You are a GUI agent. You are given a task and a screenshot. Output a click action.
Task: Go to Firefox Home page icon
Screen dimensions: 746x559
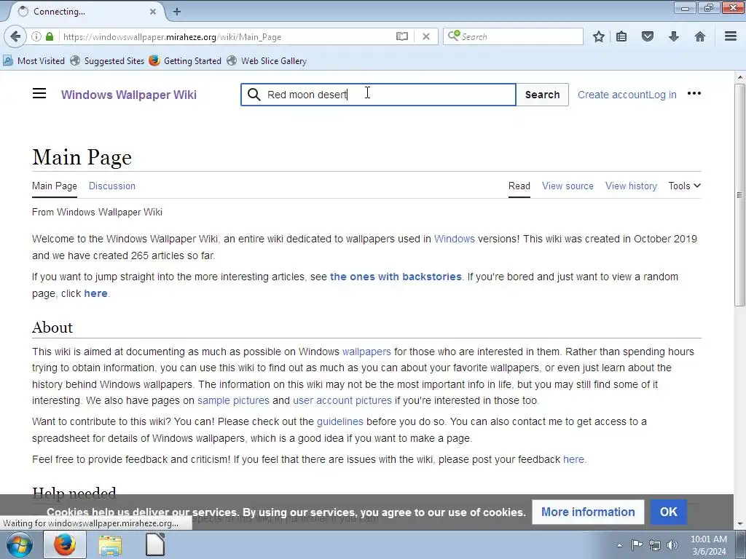point(700,36)
